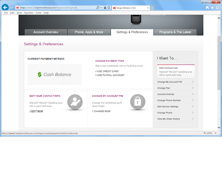This screenshot has width=222, height=185.
Task: Select the Virgin Mobile USA browser tab
Action: pyautogui.click(x=131, y=8)
